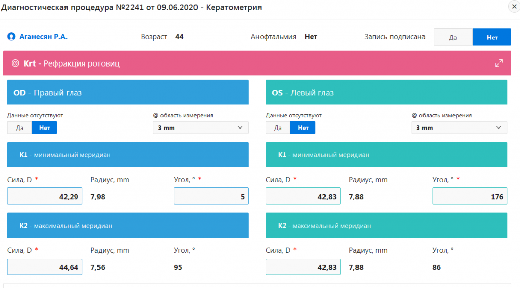This screenshot has height=288, width=520.
Task: Select Да for OS Данные отсутствуют
Action: click(x=278, y=127)
